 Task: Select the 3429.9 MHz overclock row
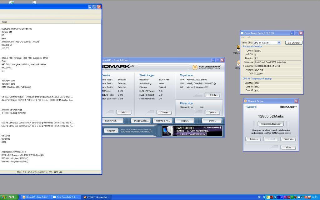(x=25, y=58)
